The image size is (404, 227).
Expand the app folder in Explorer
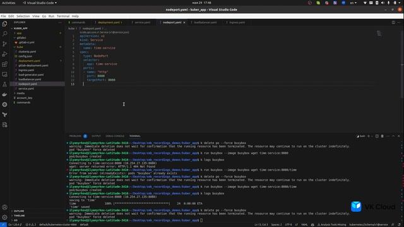coord(20,33)
